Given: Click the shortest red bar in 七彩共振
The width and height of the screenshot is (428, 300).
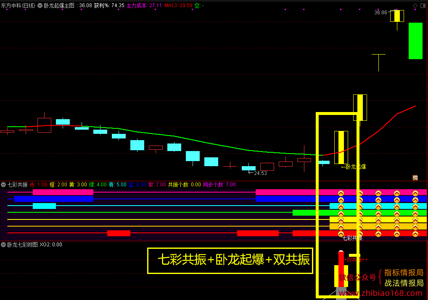Looking at the screenshot, I should tap(119, 233).
